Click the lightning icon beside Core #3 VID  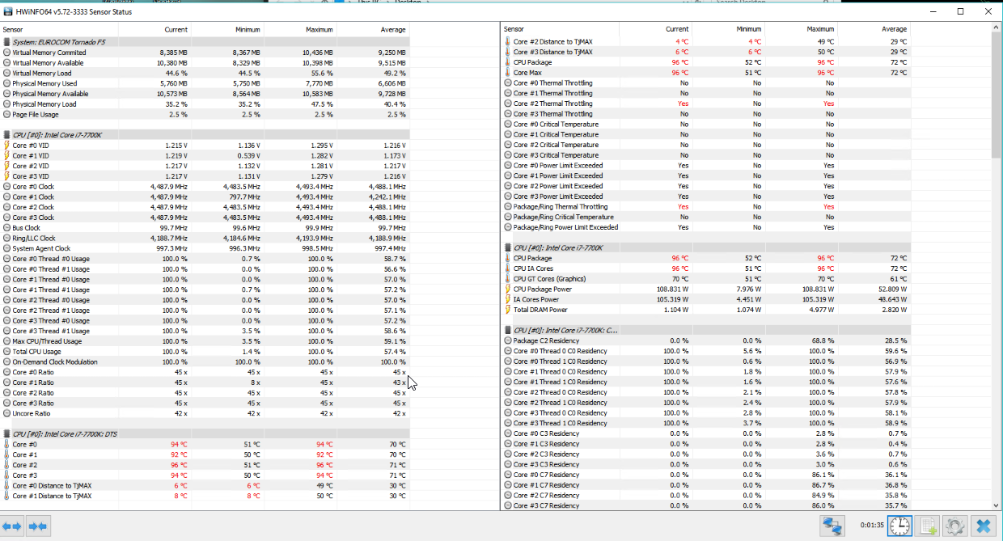point(6,176)
